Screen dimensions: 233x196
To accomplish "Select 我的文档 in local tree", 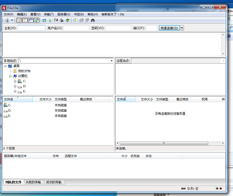I will [24, 71].
